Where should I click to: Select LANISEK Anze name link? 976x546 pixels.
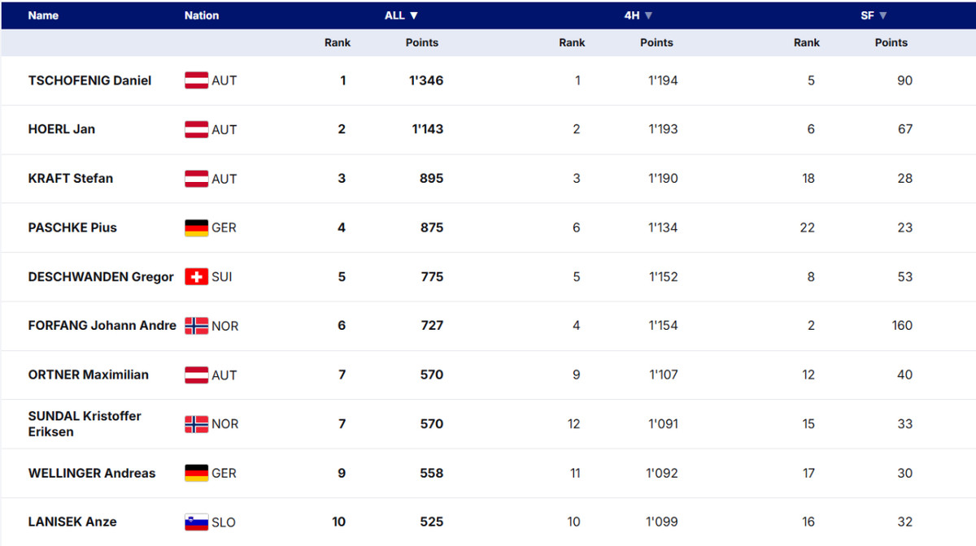click(72, 522)
